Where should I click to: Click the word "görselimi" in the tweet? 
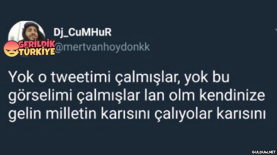pyautogui.click(x=40, y=96)
